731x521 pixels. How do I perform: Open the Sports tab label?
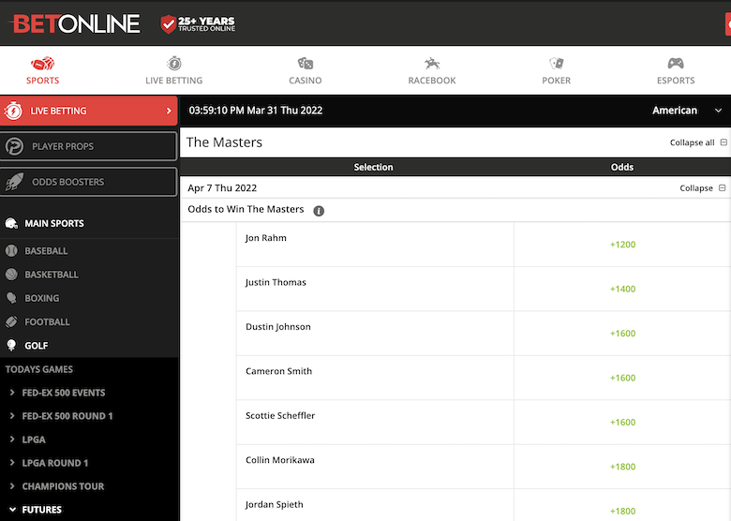42,81
